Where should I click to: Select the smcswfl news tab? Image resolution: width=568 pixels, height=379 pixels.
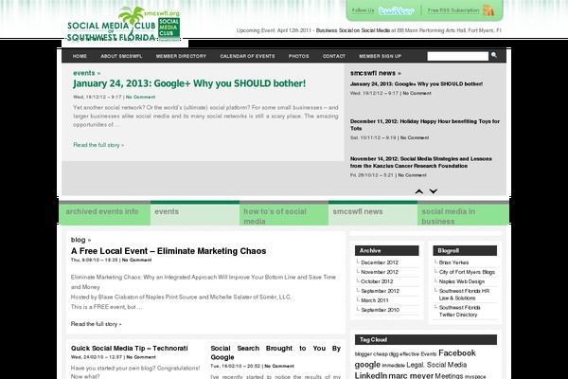tap(373, 214)
